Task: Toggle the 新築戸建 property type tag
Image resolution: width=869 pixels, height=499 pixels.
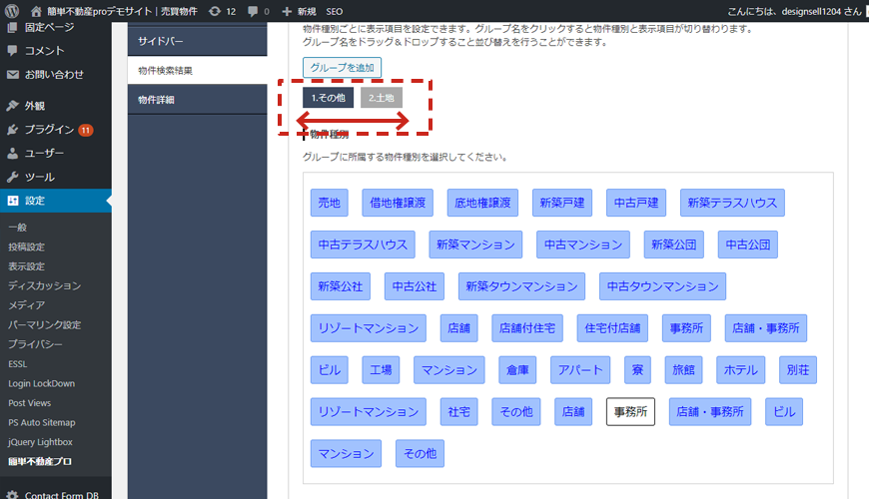Action: [562, 203]
